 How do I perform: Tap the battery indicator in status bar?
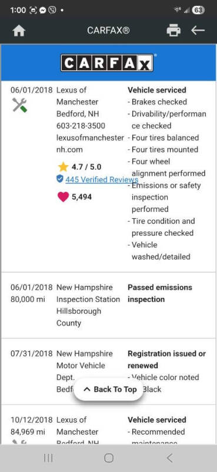tap(198, 10)
